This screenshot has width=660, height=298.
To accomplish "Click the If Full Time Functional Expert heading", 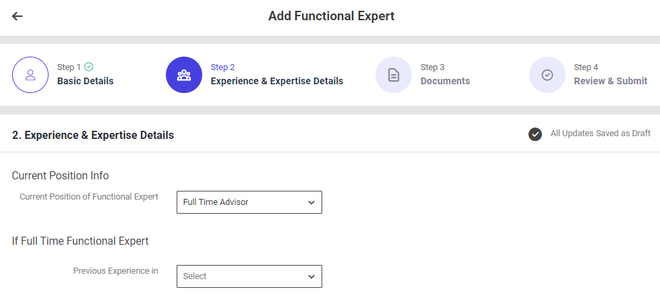I will coord(80,241).
